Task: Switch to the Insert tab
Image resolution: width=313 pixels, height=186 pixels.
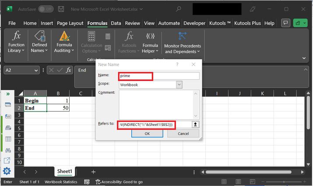Action: click(47, 23)
